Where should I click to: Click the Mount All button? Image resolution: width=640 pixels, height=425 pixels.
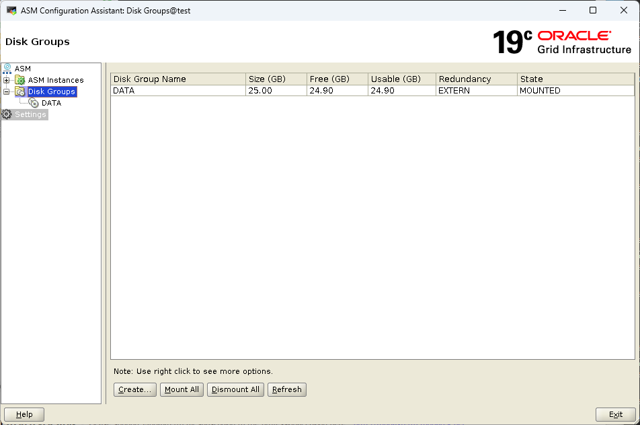[x=182, y=389]
